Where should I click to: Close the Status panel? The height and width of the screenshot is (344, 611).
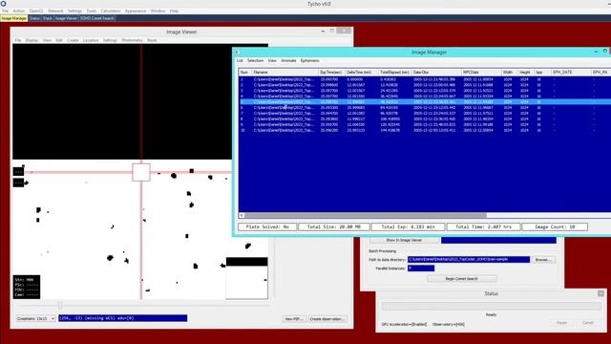600,293
